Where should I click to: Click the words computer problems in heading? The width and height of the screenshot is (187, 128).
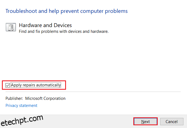(104, 11)
